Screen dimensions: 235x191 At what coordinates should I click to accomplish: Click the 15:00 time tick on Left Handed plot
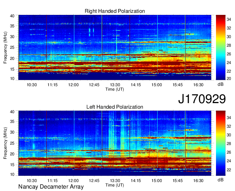tap(157, 181)
